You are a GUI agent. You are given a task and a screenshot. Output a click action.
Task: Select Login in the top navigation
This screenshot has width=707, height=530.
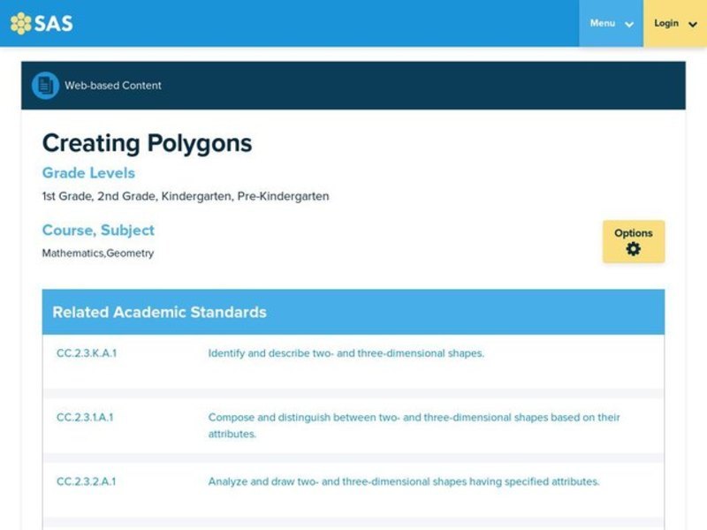[x=667, y=25]
